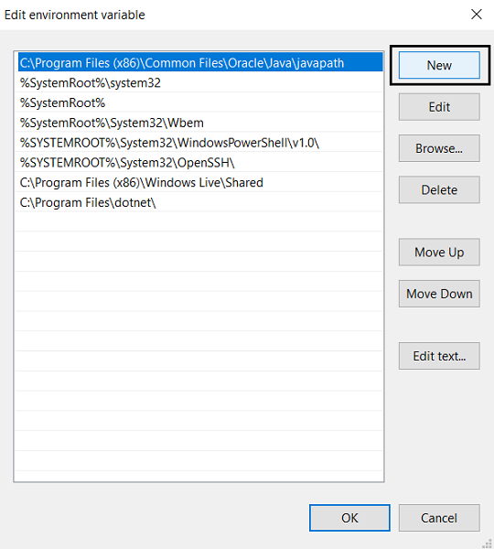Image resolution: width=494 pixels, height=549 pixels.
Task: Select the Windows Live\Shared entry
Action: (x=200, y=182)
